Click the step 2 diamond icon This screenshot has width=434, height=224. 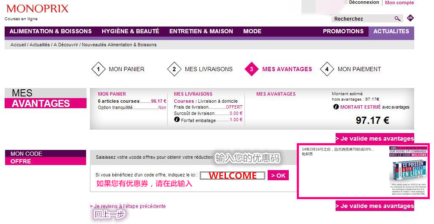pyautogui.click(x=174, y=69)
